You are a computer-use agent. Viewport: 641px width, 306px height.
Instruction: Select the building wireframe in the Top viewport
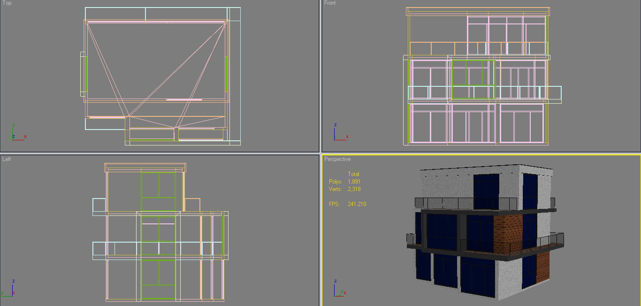pyautogui.click(x=160, y=76)
